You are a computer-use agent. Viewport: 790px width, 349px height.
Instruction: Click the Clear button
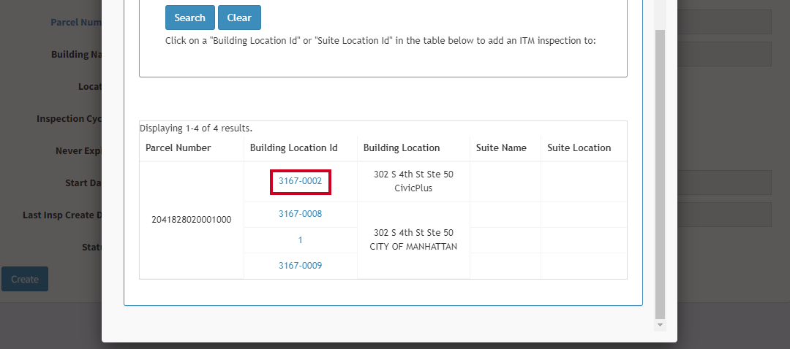point(239,18)
